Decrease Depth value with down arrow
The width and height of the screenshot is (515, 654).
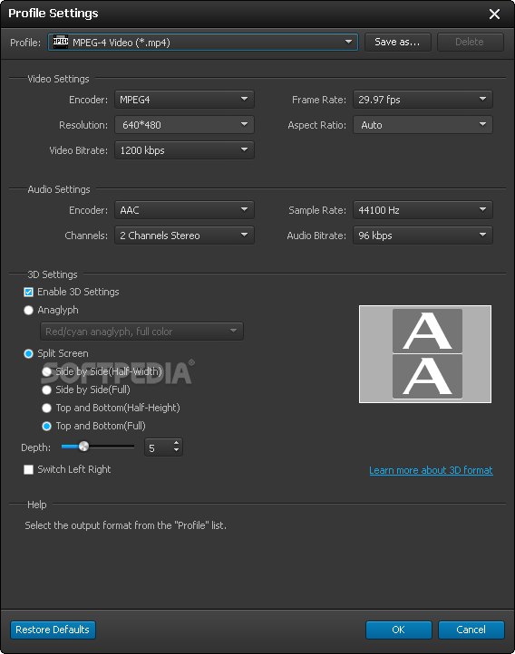point(177,450)
